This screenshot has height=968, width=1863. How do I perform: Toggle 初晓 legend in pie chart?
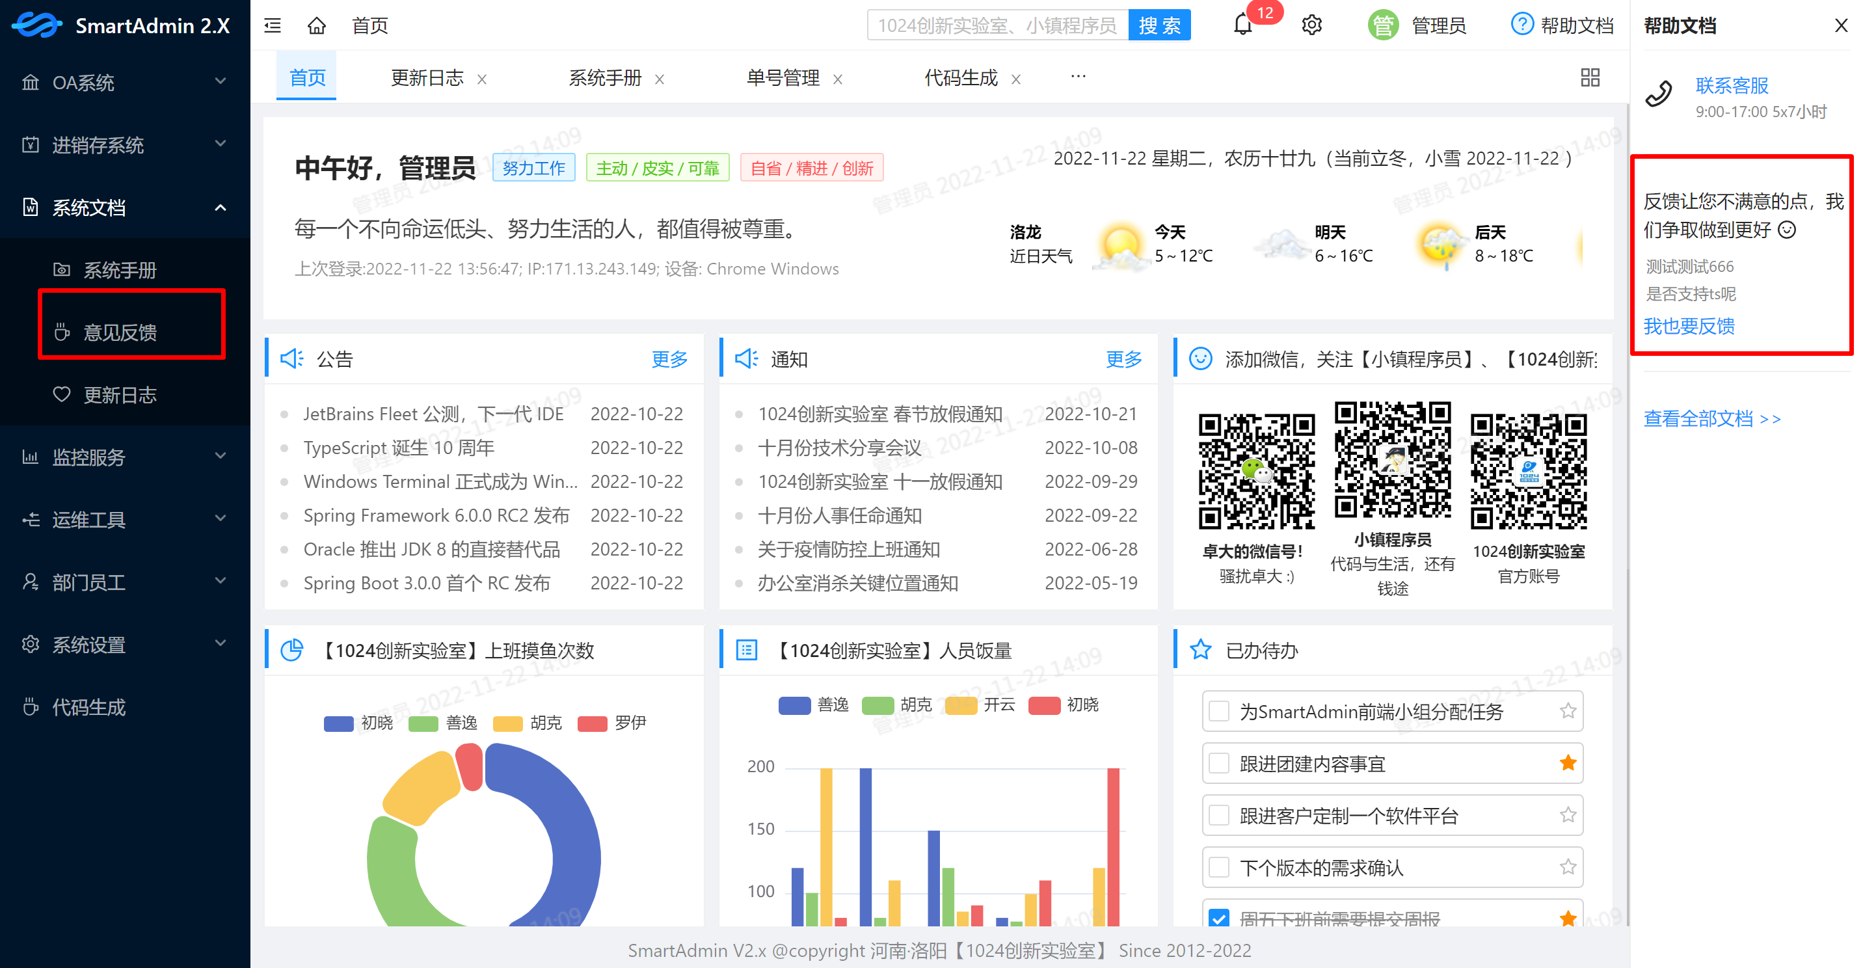pyautogui.click(x=358, y=723)
